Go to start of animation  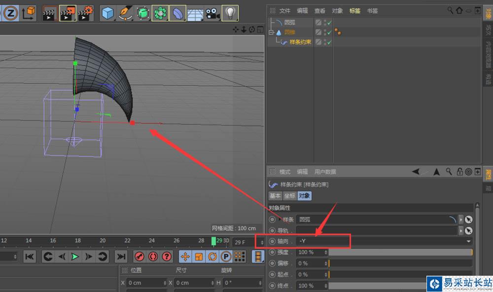click(x=30, y=257)
